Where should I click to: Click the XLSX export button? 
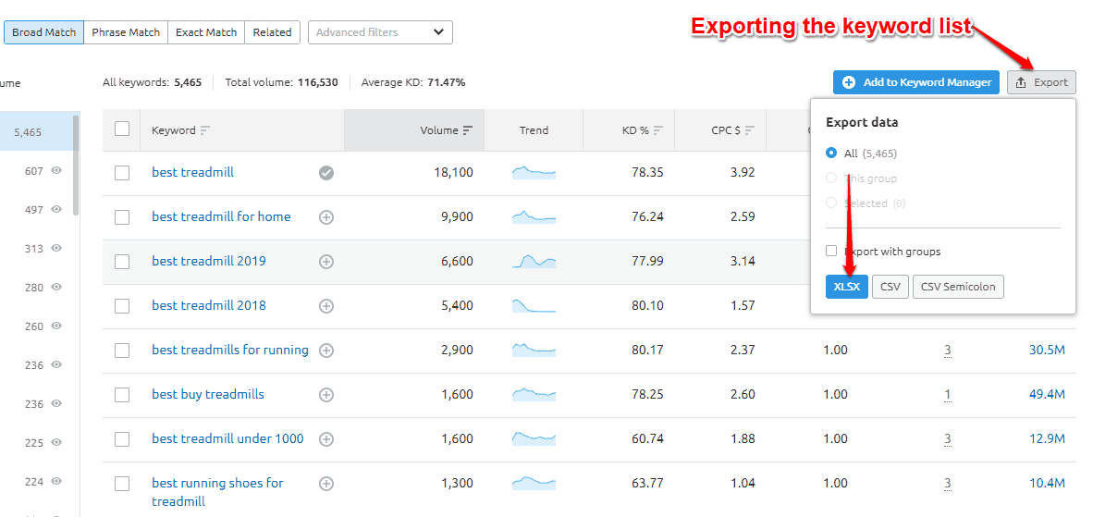click(x=846, y=287)
